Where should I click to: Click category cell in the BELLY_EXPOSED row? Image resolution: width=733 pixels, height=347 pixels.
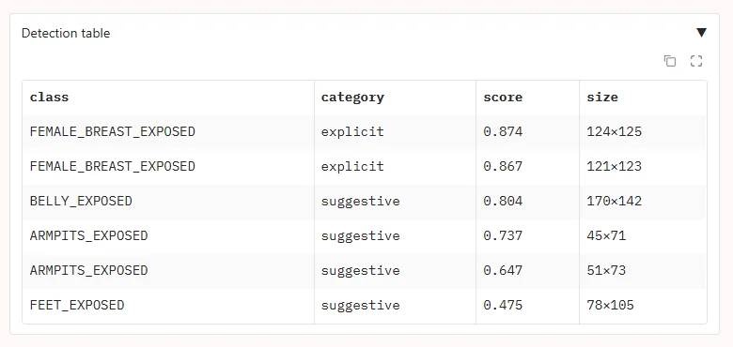point(395,202)
